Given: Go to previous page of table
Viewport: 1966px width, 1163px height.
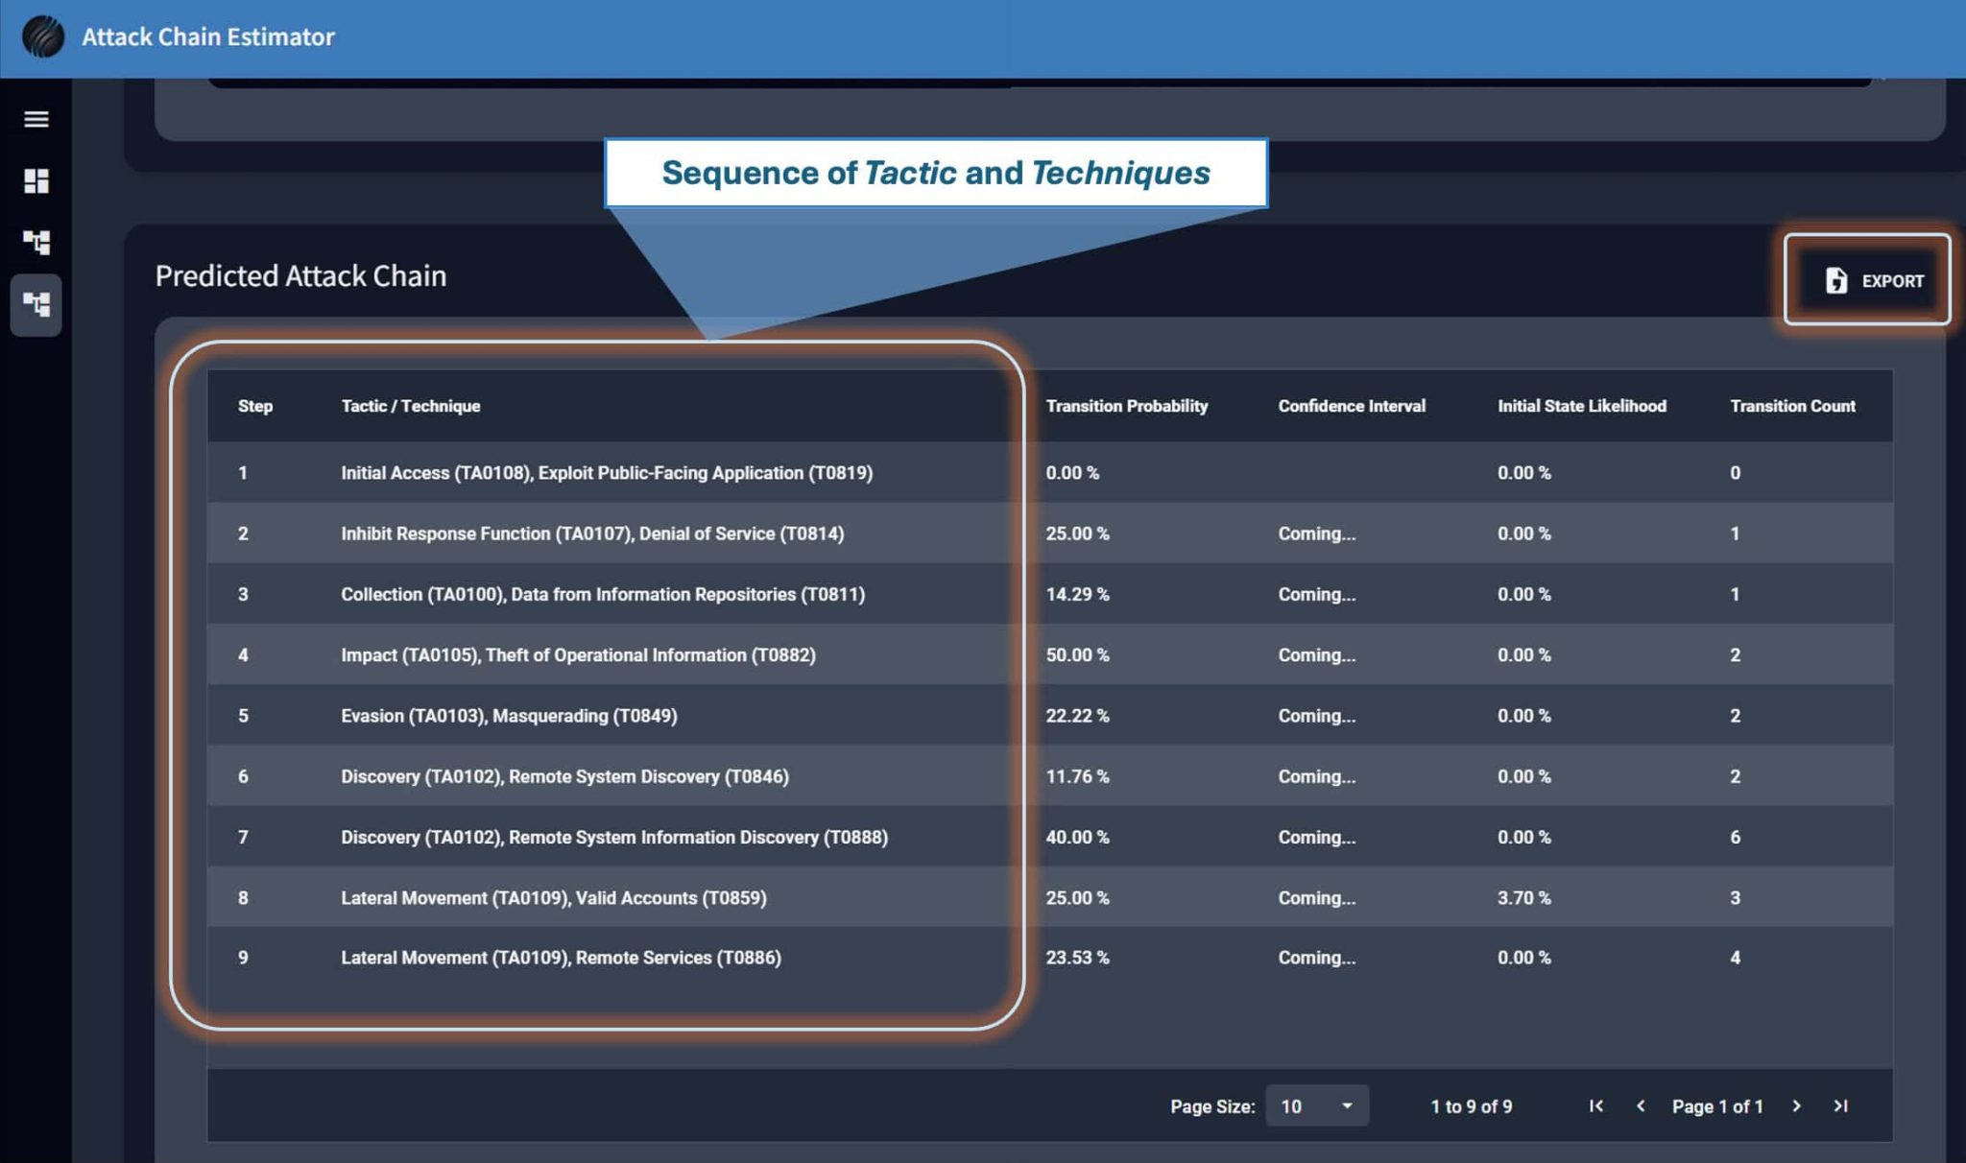Looking at the screenshot, I should 1641,1105.
